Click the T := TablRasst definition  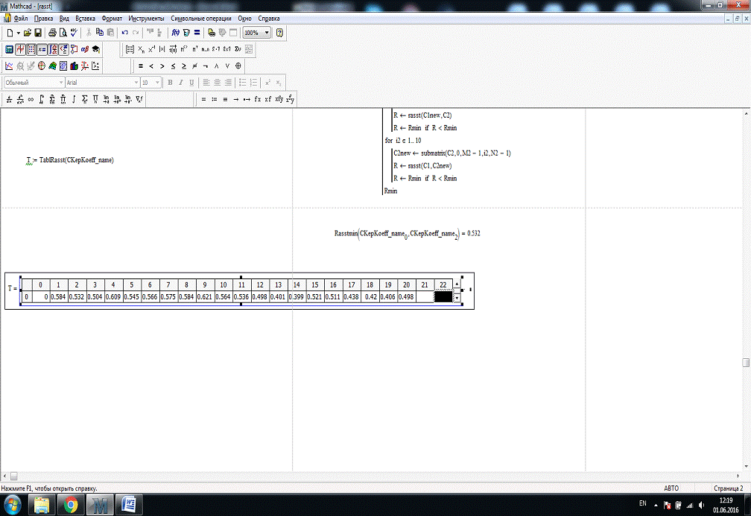69,159
